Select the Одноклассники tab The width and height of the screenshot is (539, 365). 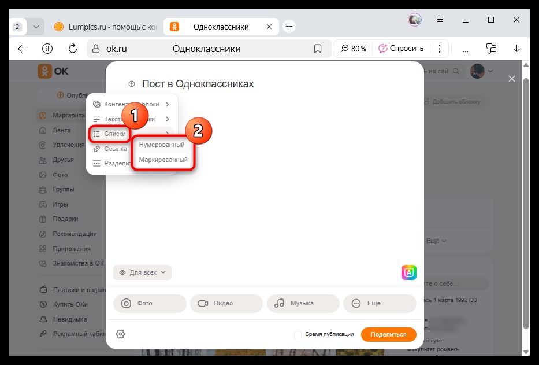(x=221, y=27)
